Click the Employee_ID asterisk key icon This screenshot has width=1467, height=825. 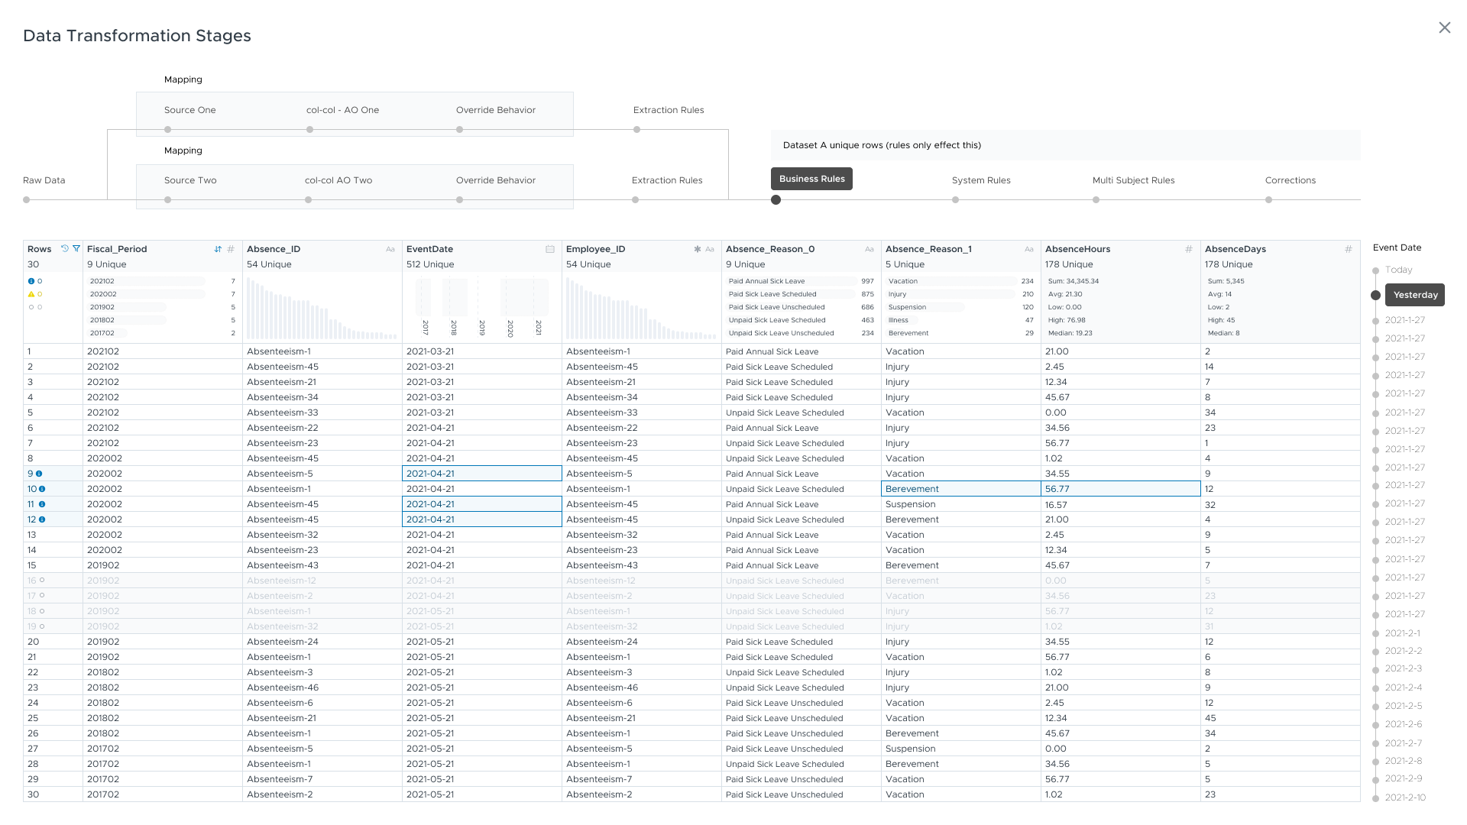[697, 249]
